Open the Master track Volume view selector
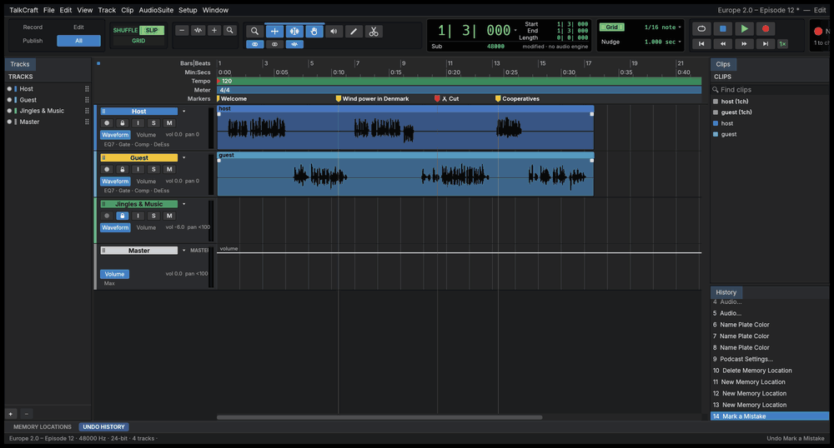Screen dimensions: 834x448 pos(114,275)
